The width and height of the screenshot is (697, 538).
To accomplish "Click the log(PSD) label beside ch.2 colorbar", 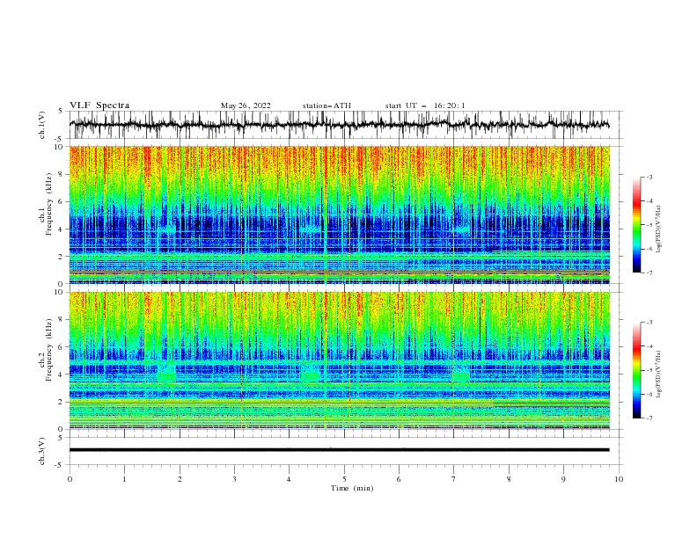I will (x=659, y=374).
